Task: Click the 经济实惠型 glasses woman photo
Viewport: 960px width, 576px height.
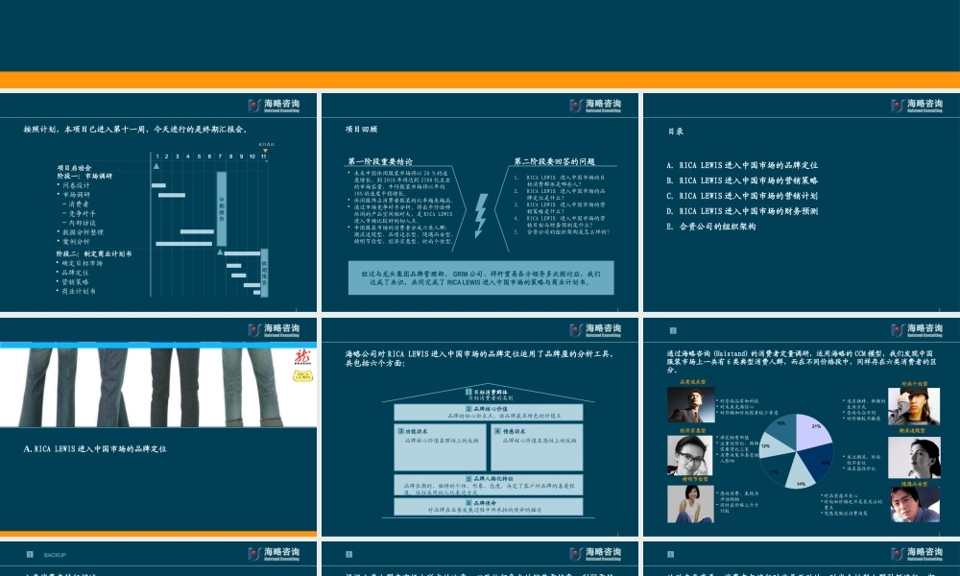Action: (x=690, y=455)
